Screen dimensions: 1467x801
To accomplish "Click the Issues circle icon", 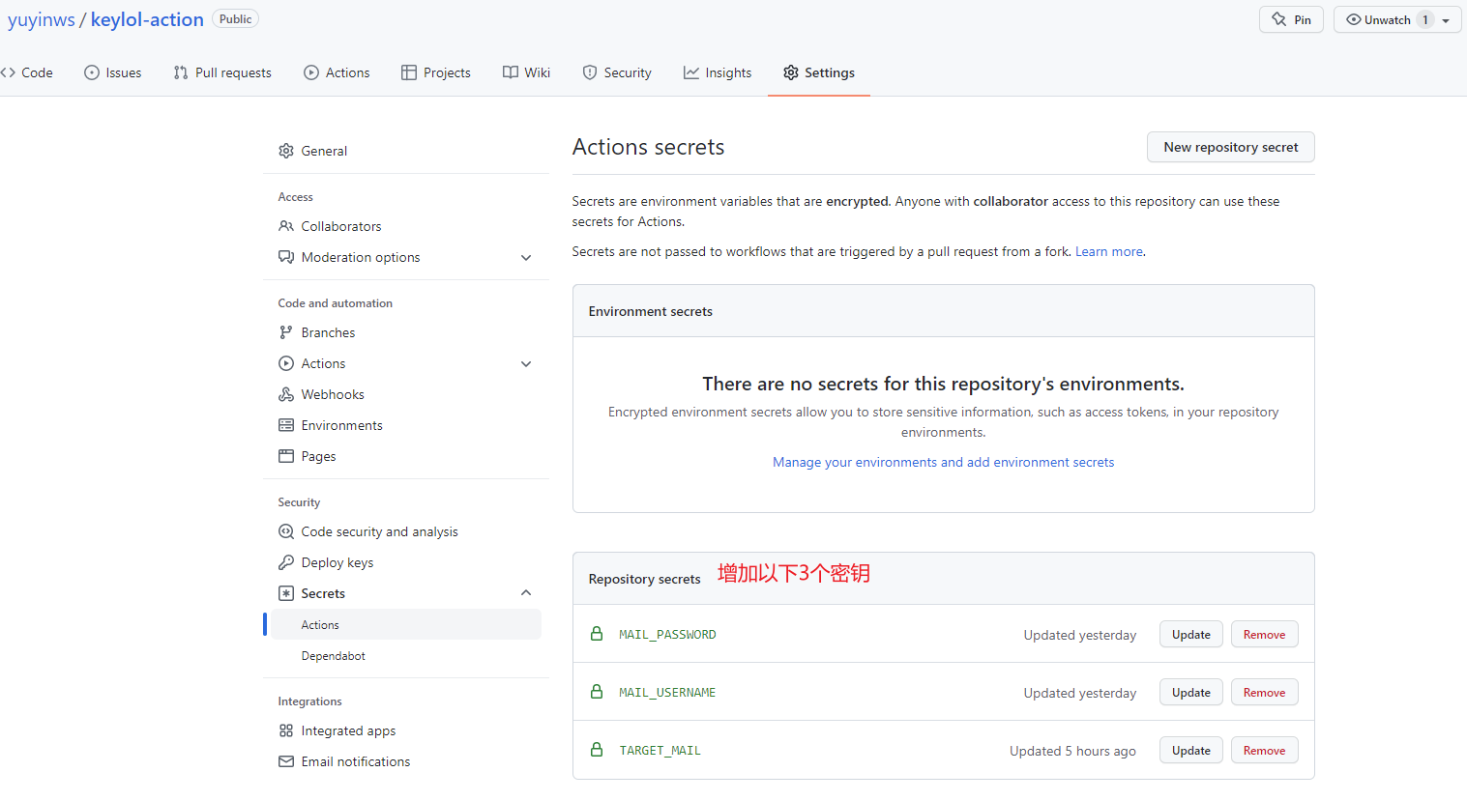I will click(92, 72).
